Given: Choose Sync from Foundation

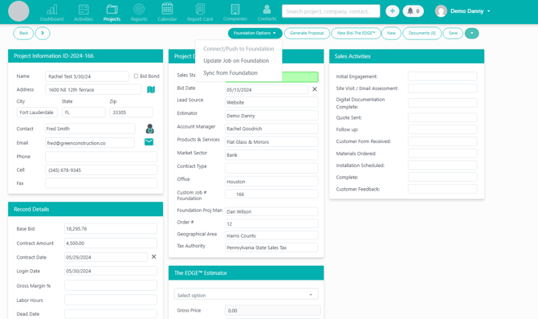Looking at the screenshot, I should pos(230,73).
